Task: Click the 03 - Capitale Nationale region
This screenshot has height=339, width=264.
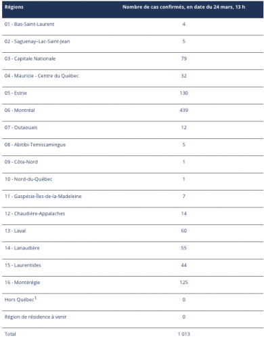Action: tap(30, 58)
